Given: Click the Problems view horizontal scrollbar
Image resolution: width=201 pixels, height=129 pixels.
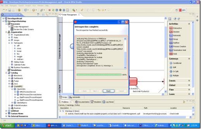Looking at the screenshot, I should [x=125, y=117].
